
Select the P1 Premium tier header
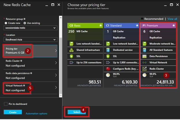point(158,25)
